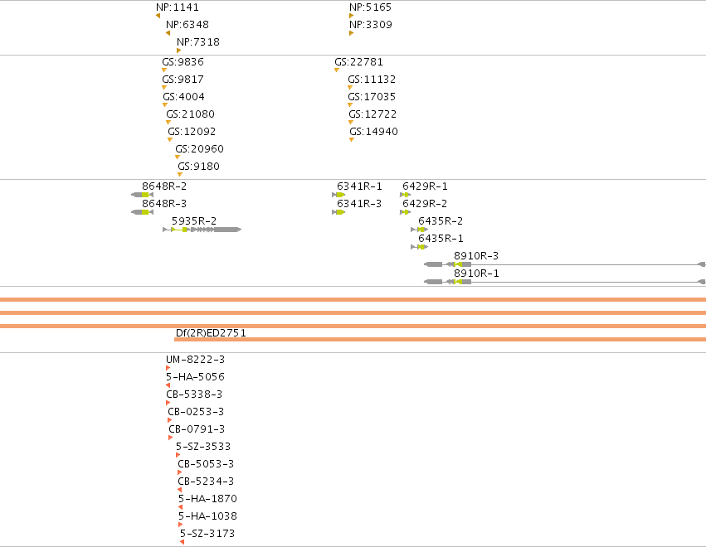The height and width of the screenshot is (547, 706).
Task: Click the 6435R-1 gene glyph
Action: (420, 247)
